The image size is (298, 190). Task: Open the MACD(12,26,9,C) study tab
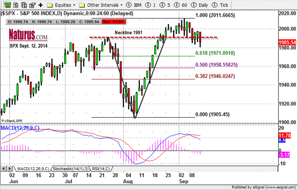coord(32,169)
